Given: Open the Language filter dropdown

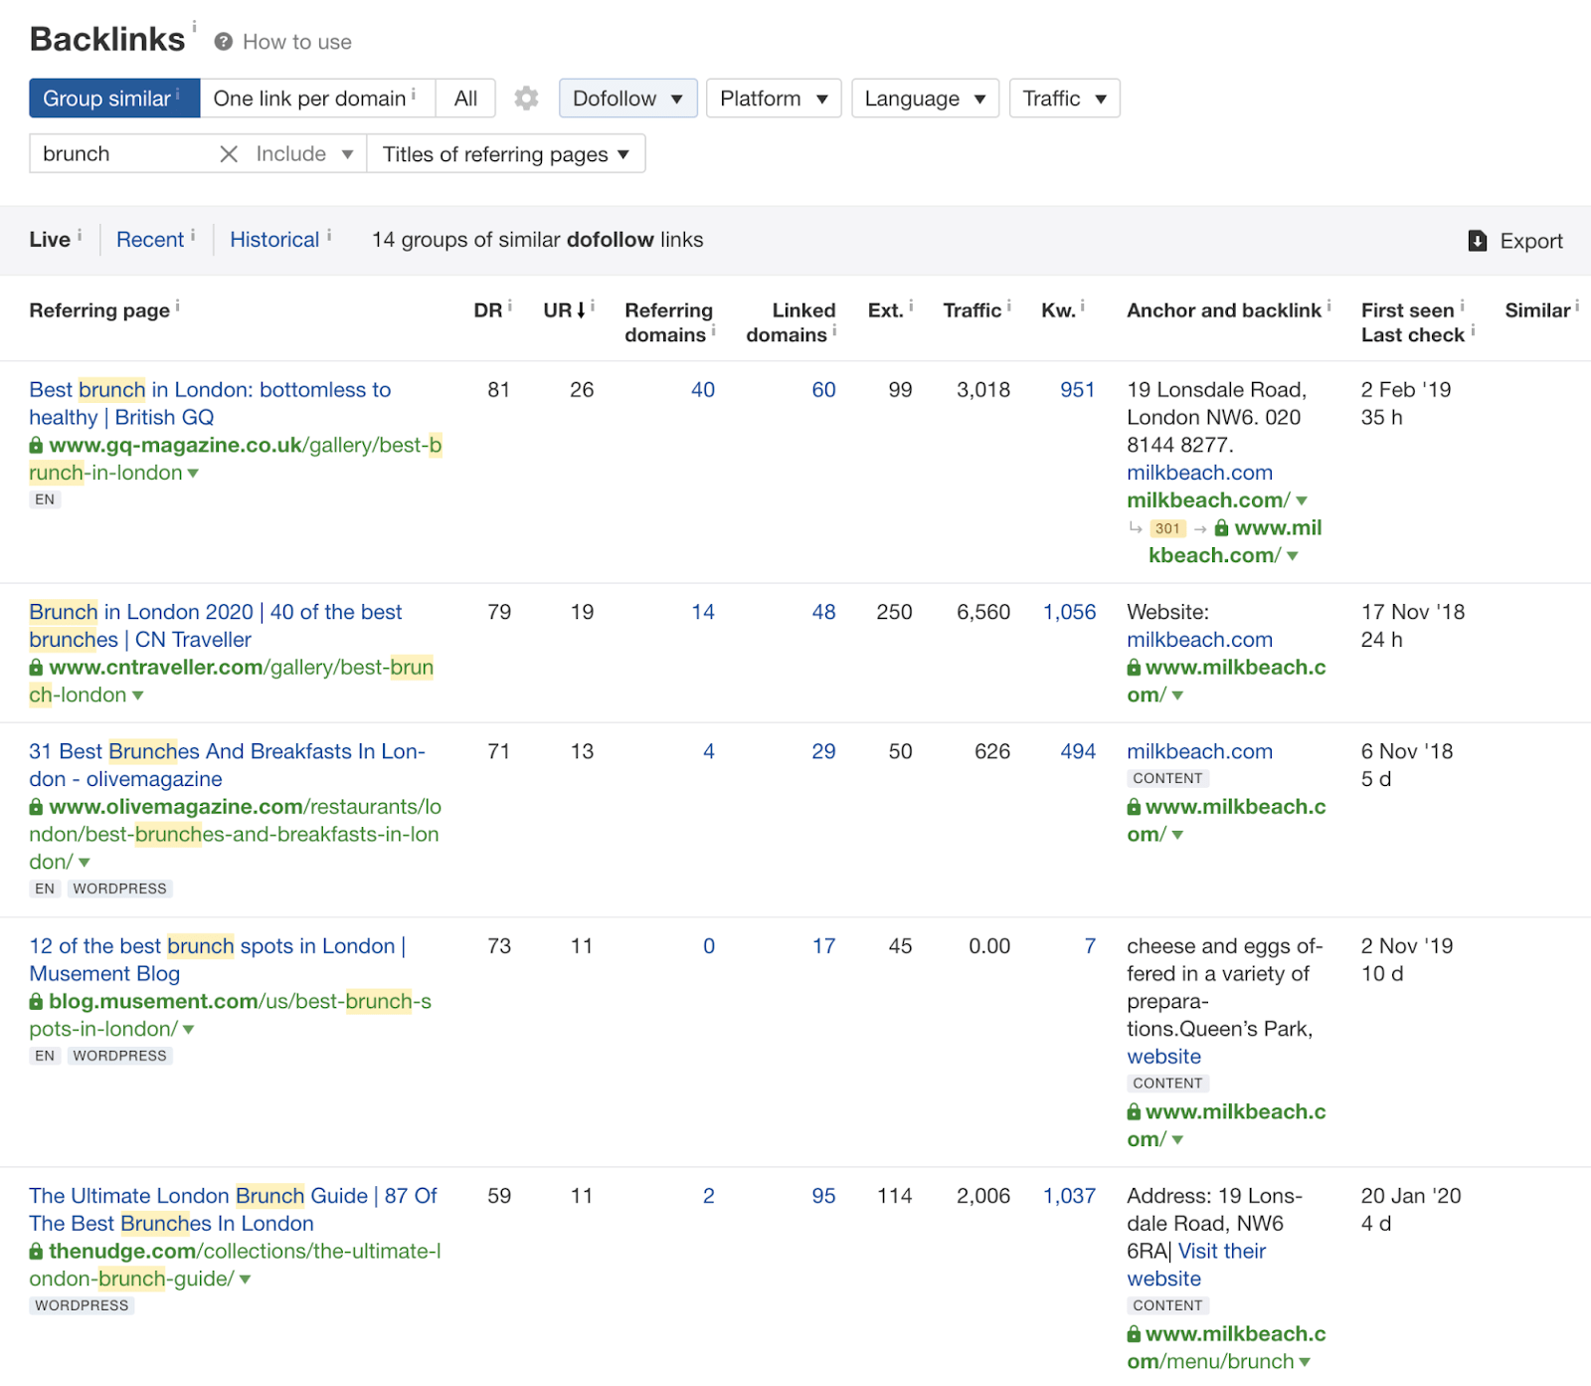Looking at the screenshot, I should [924, 99].
